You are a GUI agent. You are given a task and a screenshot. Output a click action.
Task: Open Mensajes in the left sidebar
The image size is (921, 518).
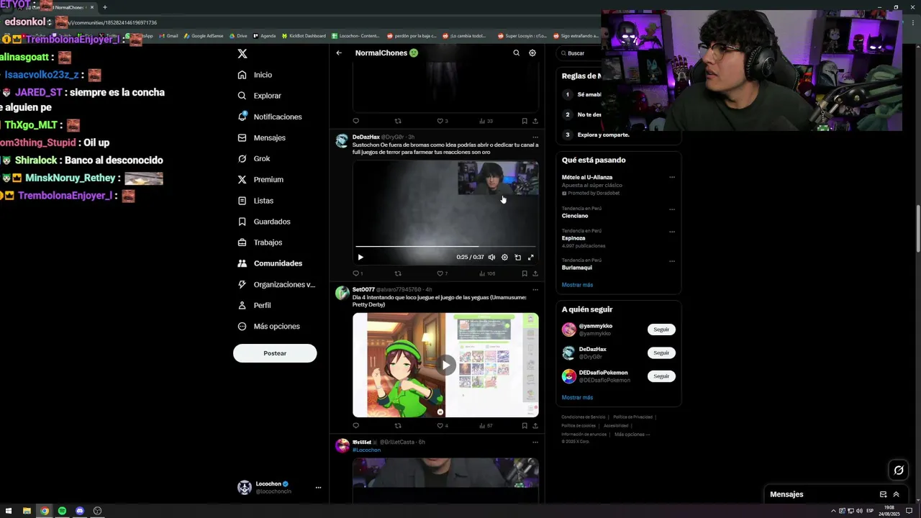coord(261,137)
